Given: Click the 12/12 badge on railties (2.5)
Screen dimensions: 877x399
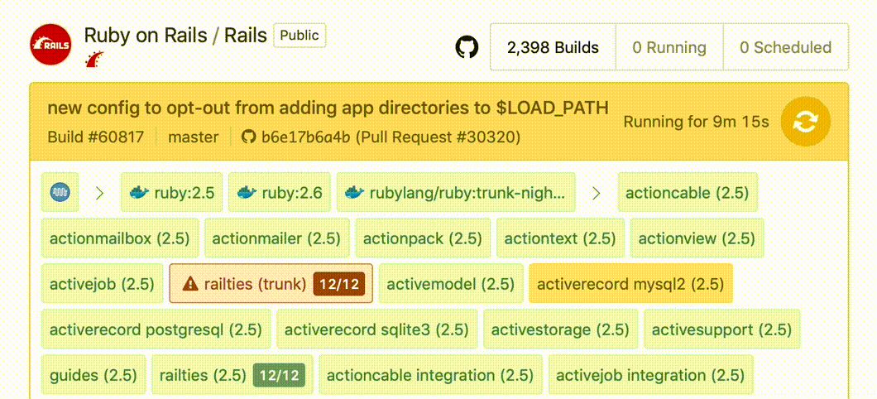Looking at the screenshot, I should pyautogui.click(x=279, y=375).
